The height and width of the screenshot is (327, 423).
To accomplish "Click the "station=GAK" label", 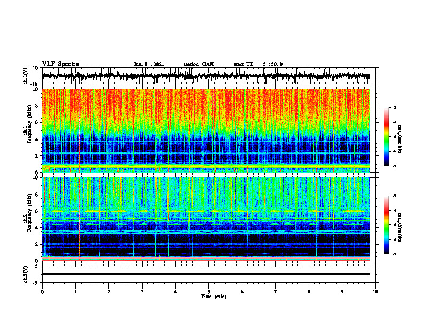I will [199, 64].
